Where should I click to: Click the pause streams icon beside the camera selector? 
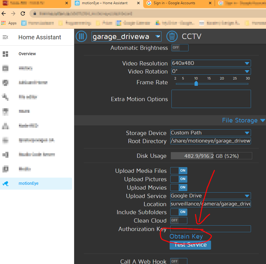pyautogui.click(x=81, y=36)
